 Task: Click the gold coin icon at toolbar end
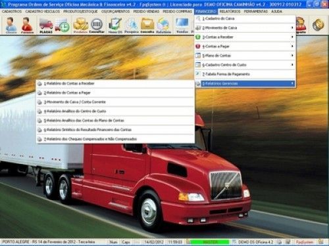click(x=318, y=24)
